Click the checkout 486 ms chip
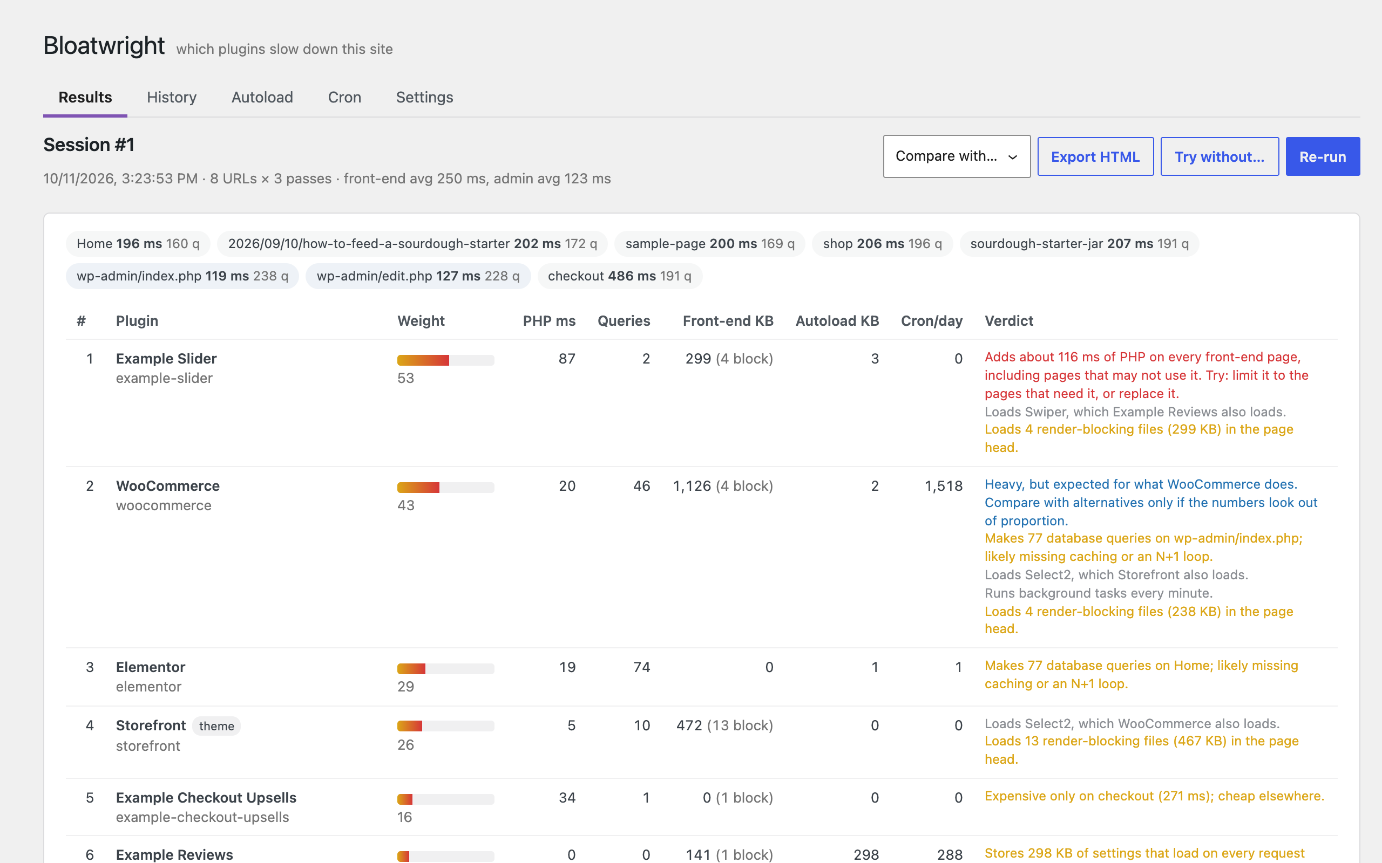Viewport: 1382px width, 863px height. click(620, 276)
